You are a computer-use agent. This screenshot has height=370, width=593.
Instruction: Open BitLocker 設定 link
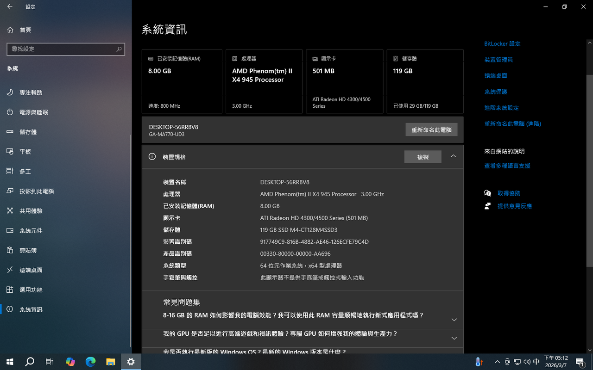[502, 43]
